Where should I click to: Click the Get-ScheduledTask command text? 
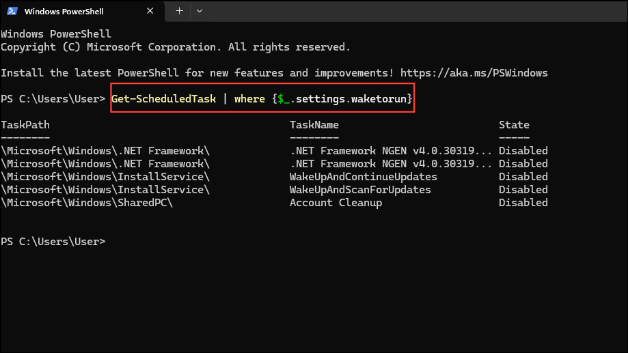tap(163, 99)
